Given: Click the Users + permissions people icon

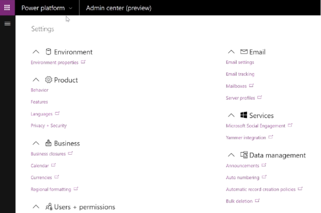Looking at the screenshot, I should click(49, 206).
